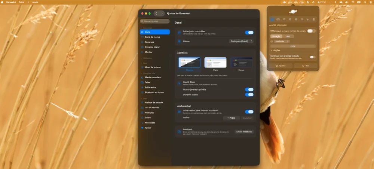The image size is (374, 169).
Task: Click the laptop icon beside Iniciar junto com o Mac
Action: pos(180,33)
